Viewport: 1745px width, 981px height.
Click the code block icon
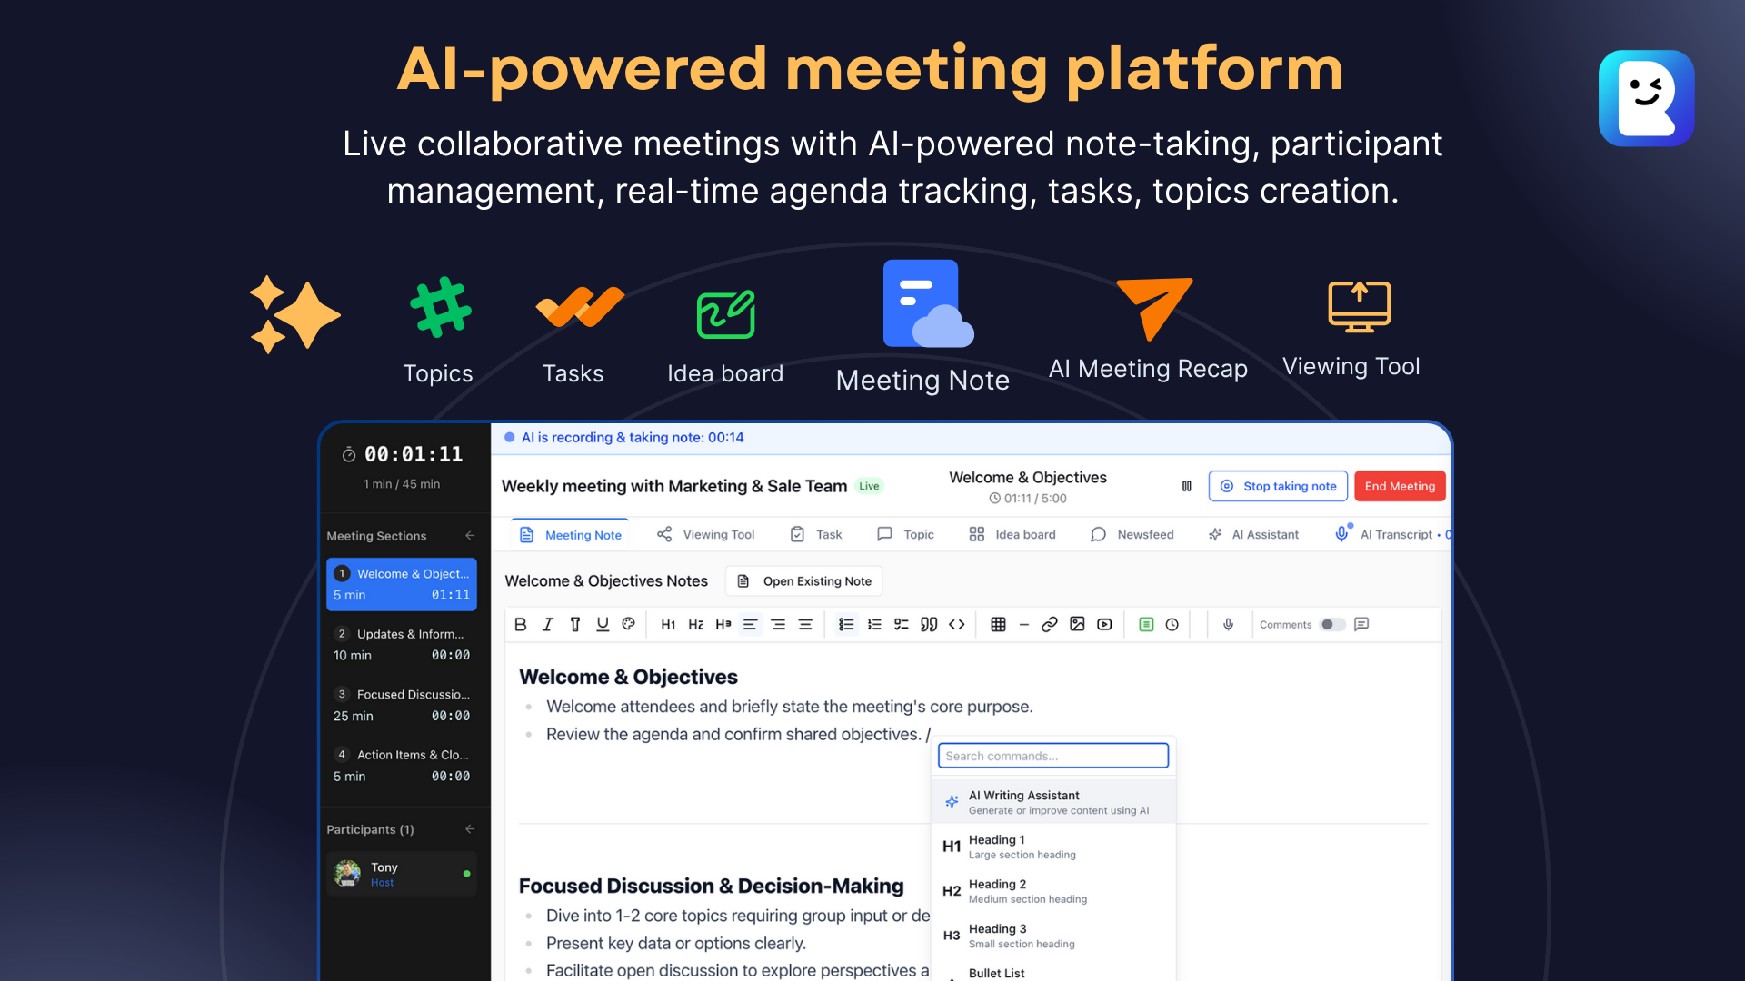(957, 624)
